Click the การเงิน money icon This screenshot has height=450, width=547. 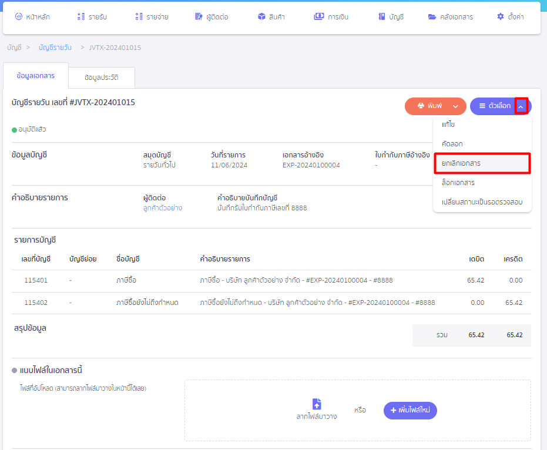click(319, 16)
